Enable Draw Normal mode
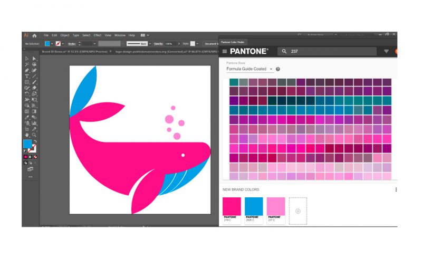This screenshot has width=422, height=258. click(25, 163)
